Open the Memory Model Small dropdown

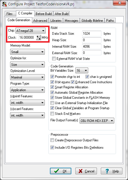point(27,52)
